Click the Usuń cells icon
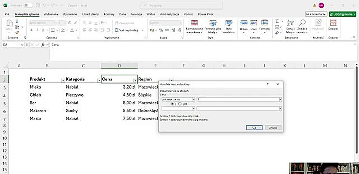The height and width of the screenshot is (174, 359). (254, 23)
